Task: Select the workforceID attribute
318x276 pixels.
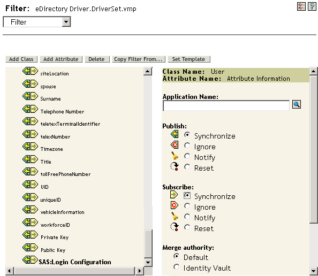Action: click(x=55, y=225)
